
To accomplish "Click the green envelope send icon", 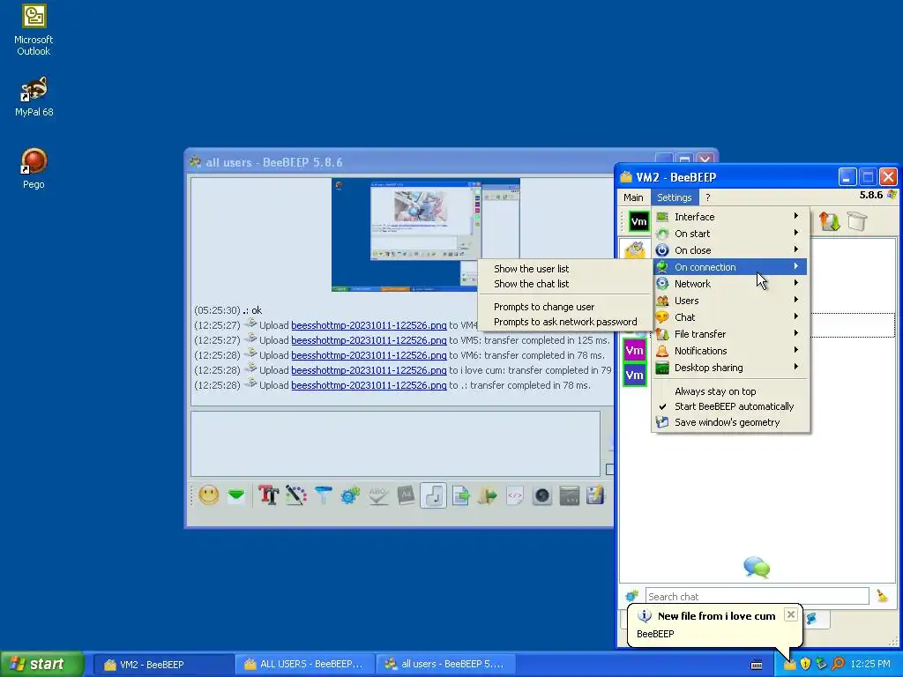I will point(236,495).
